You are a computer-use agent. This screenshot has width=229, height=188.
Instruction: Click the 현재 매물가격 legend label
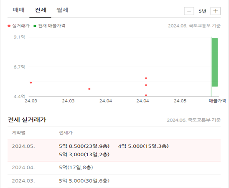click(51, 25)
